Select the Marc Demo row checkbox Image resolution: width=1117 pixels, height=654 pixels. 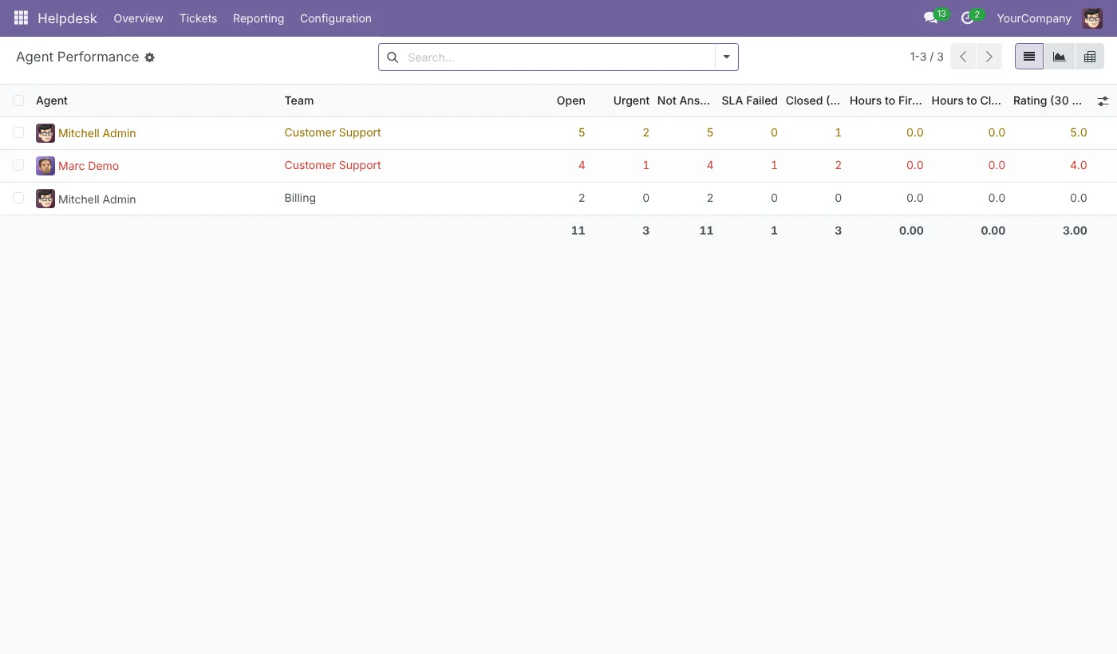coord(18,165)
